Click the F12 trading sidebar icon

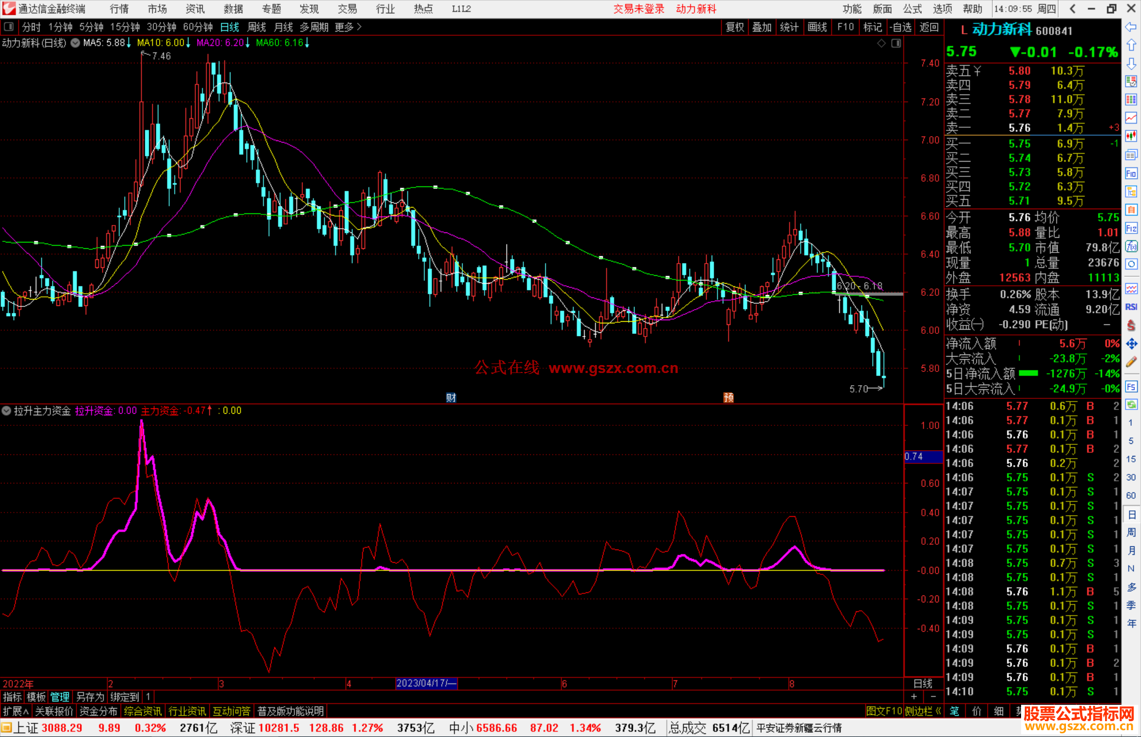click(x=1131, y=229)
